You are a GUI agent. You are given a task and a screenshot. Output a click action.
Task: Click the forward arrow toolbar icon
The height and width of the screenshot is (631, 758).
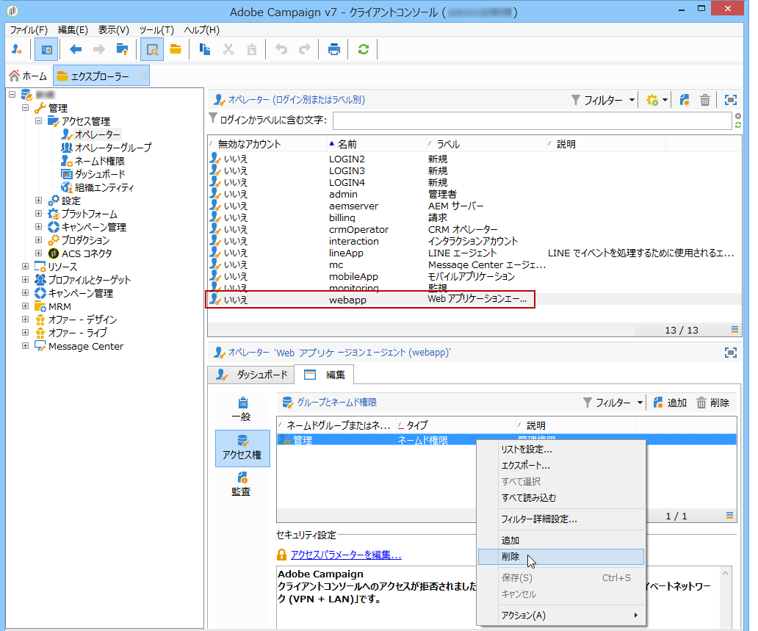point(99,49)
